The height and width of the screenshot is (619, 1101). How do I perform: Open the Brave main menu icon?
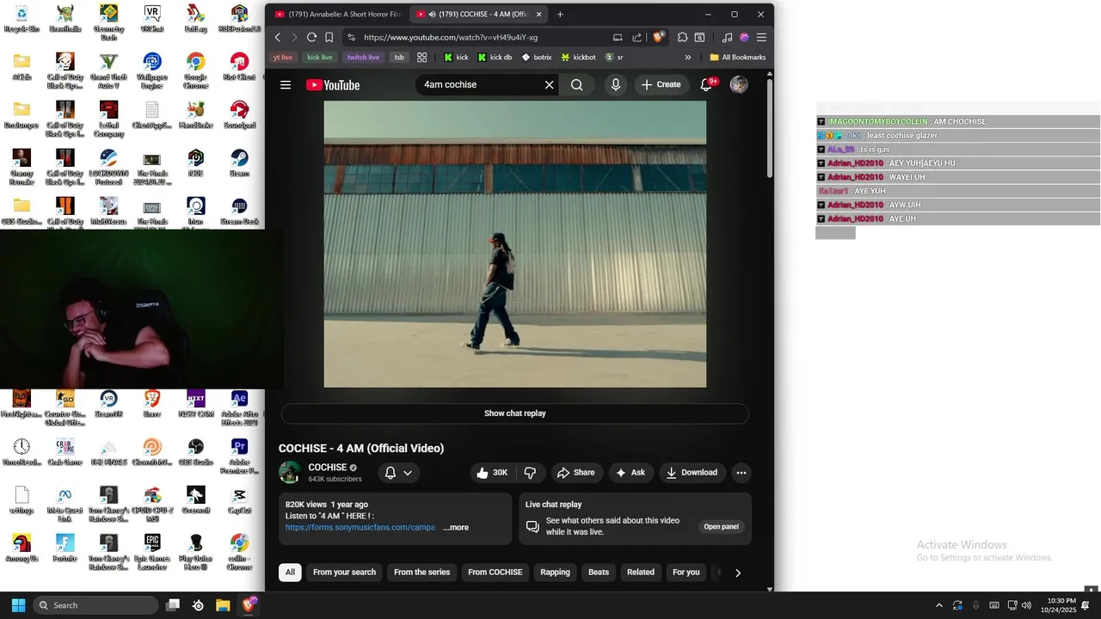click(761, 37)
